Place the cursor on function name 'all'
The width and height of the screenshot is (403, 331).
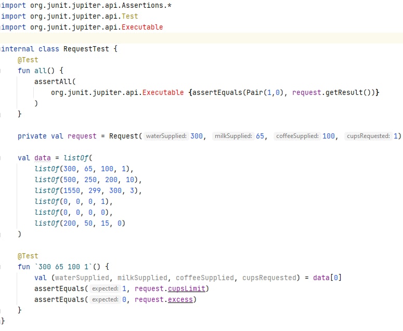tap(41, 71)
